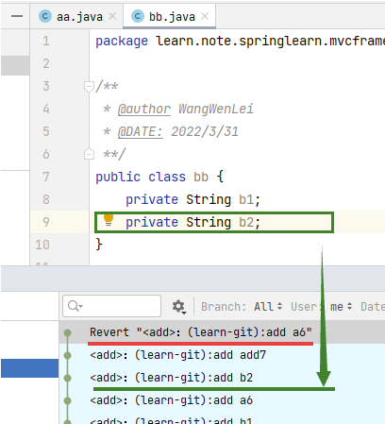Open the User: me filter dropdown
385x424 pixels.
click(321, 306)
